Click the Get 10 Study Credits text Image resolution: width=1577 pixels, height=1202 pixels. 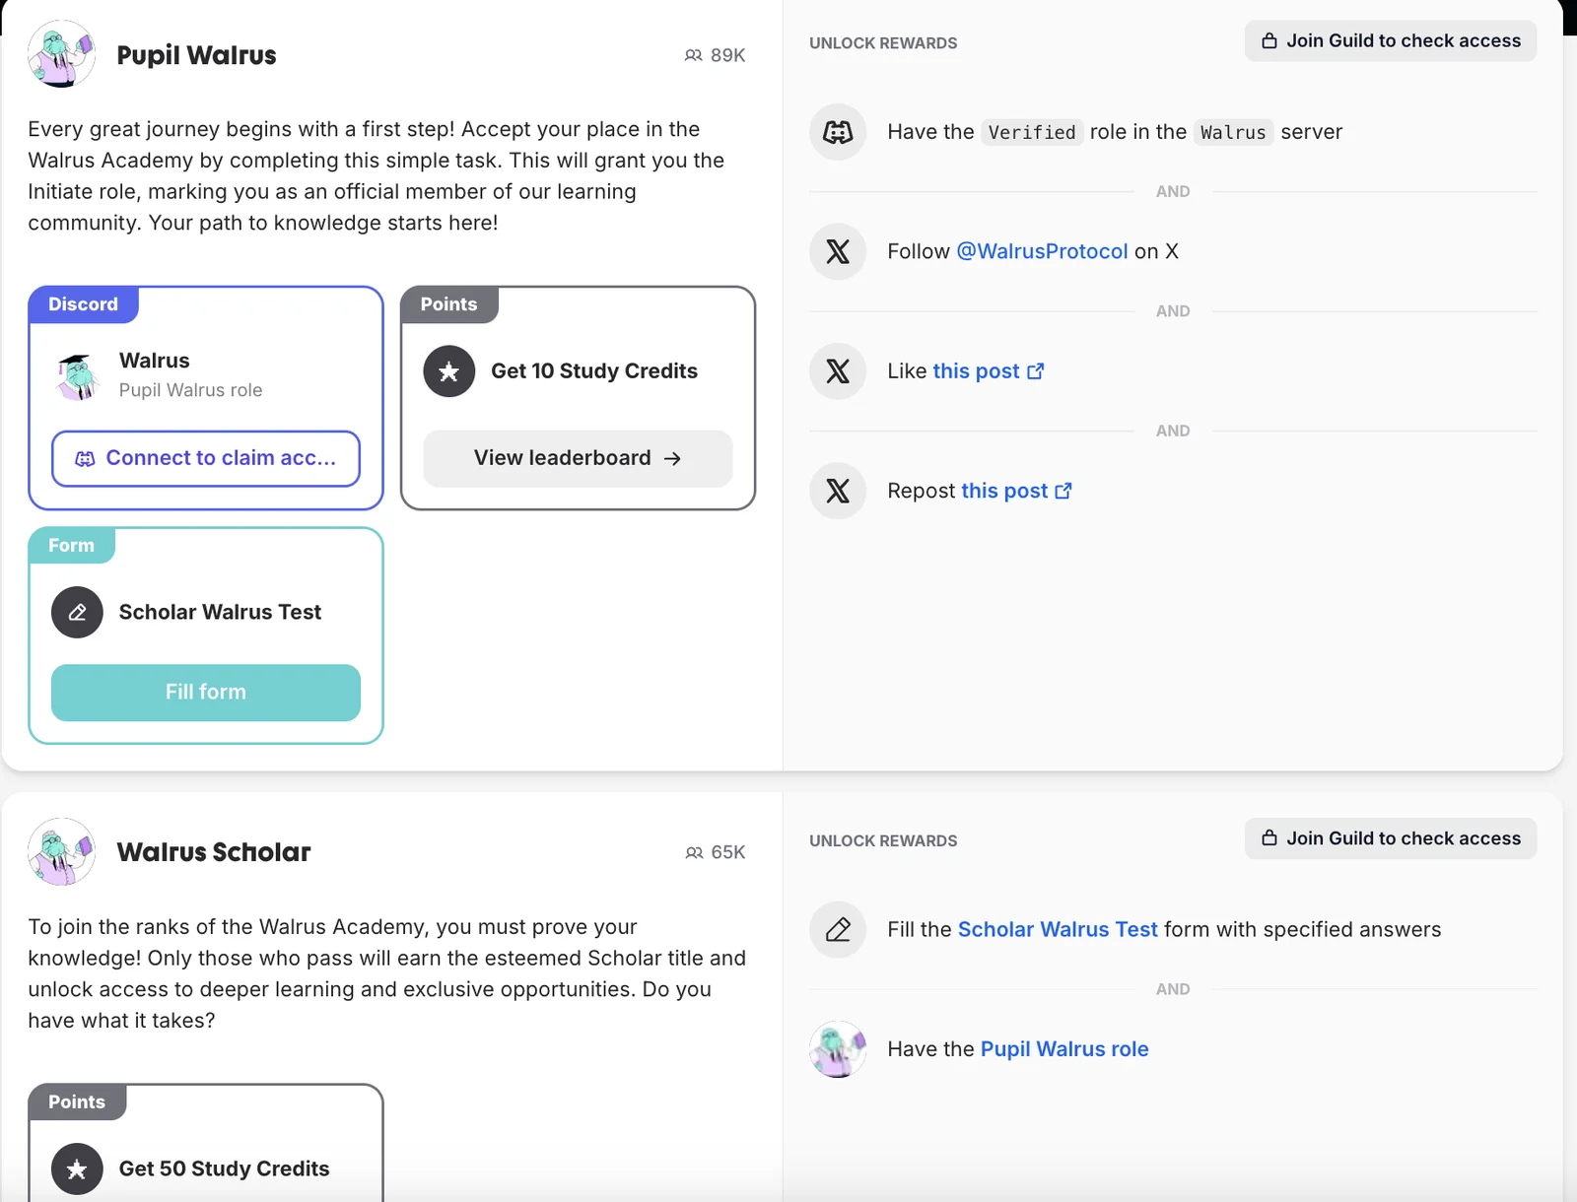pyautogui.click(x=594, y=371)
